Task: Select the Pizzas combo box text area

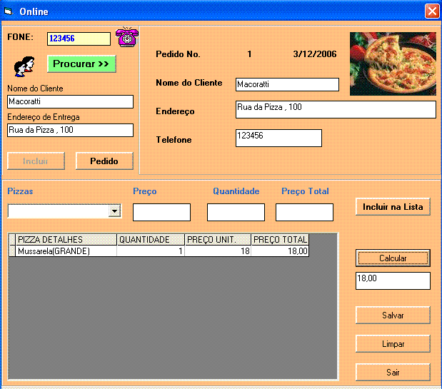Action: pyautogui.click(x=58, y=211)
